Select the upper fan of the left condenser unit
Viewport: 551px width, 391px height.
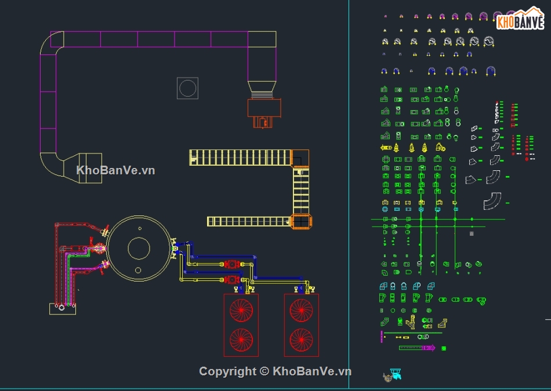point(241,310)
